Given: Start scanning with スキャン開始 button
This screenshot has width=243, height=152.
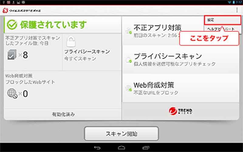Looking at the screenshot, I should click(x=122, y=134).
